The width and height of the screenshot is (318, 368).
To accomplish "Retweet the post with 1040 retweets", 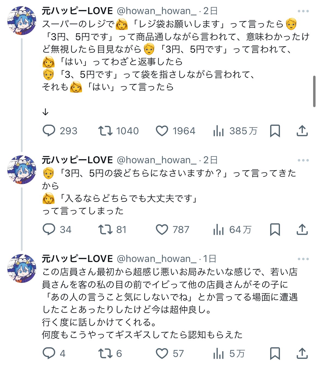I will (105, 131).
